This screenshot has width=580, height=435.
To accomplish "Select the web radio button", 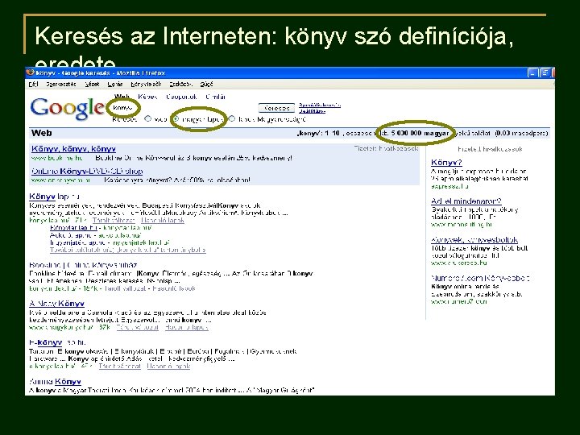I will [x=148, y=118].
